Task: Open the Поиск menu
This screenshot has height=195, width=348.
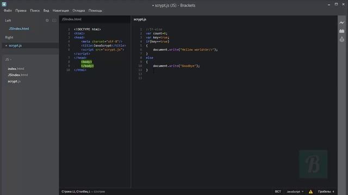Action: (35, 10)
